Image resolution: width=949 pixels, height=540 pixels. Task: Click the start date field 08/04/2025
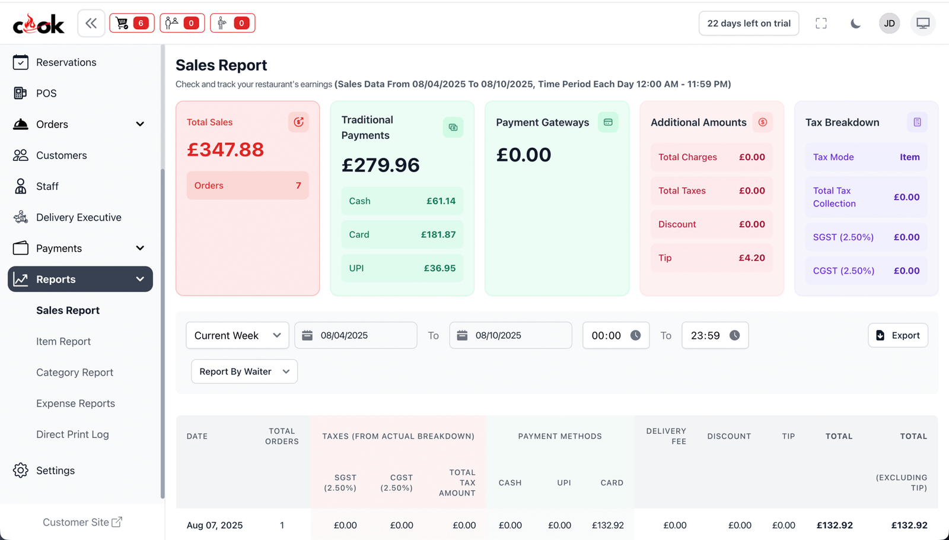pyautogui.click(x=356, y=335)
